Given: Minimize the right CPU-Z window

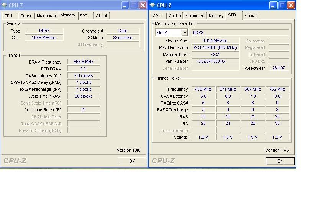Looking at the screenshot, I should pyautogui.click(x=273, y=5).
